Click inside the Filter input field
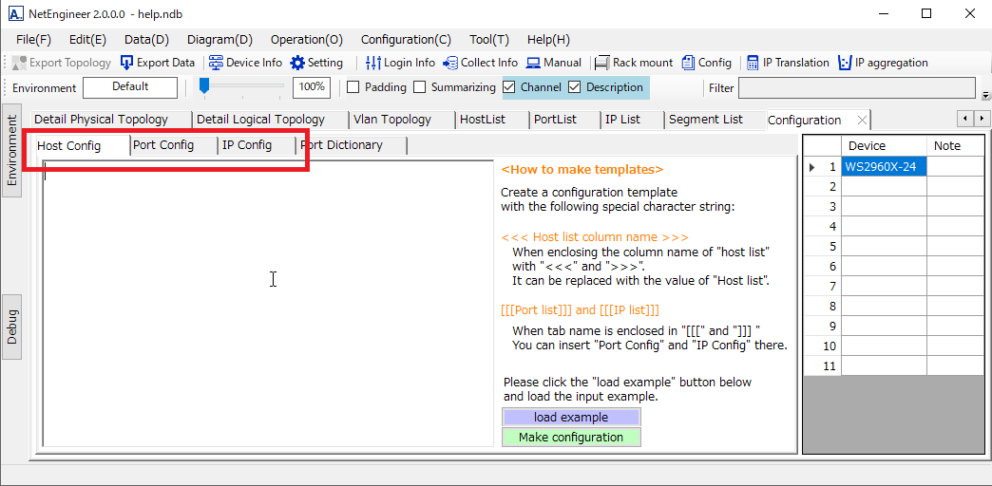 [x=856, y=88]
